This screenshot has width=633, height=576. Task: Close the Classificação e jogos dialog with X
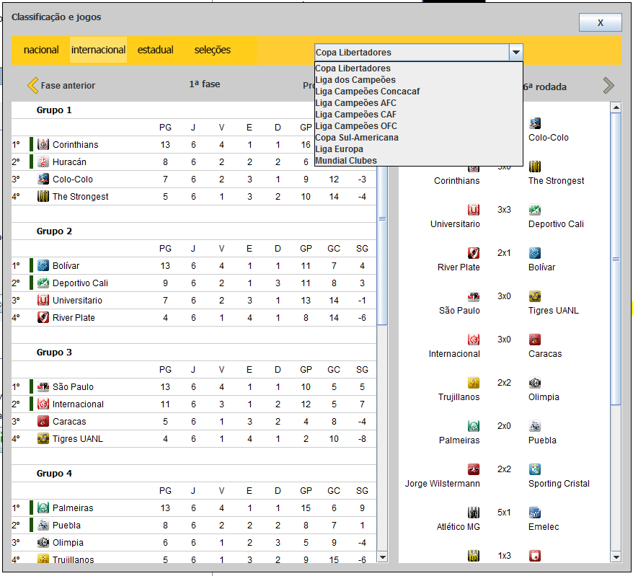tap(601, 22)
